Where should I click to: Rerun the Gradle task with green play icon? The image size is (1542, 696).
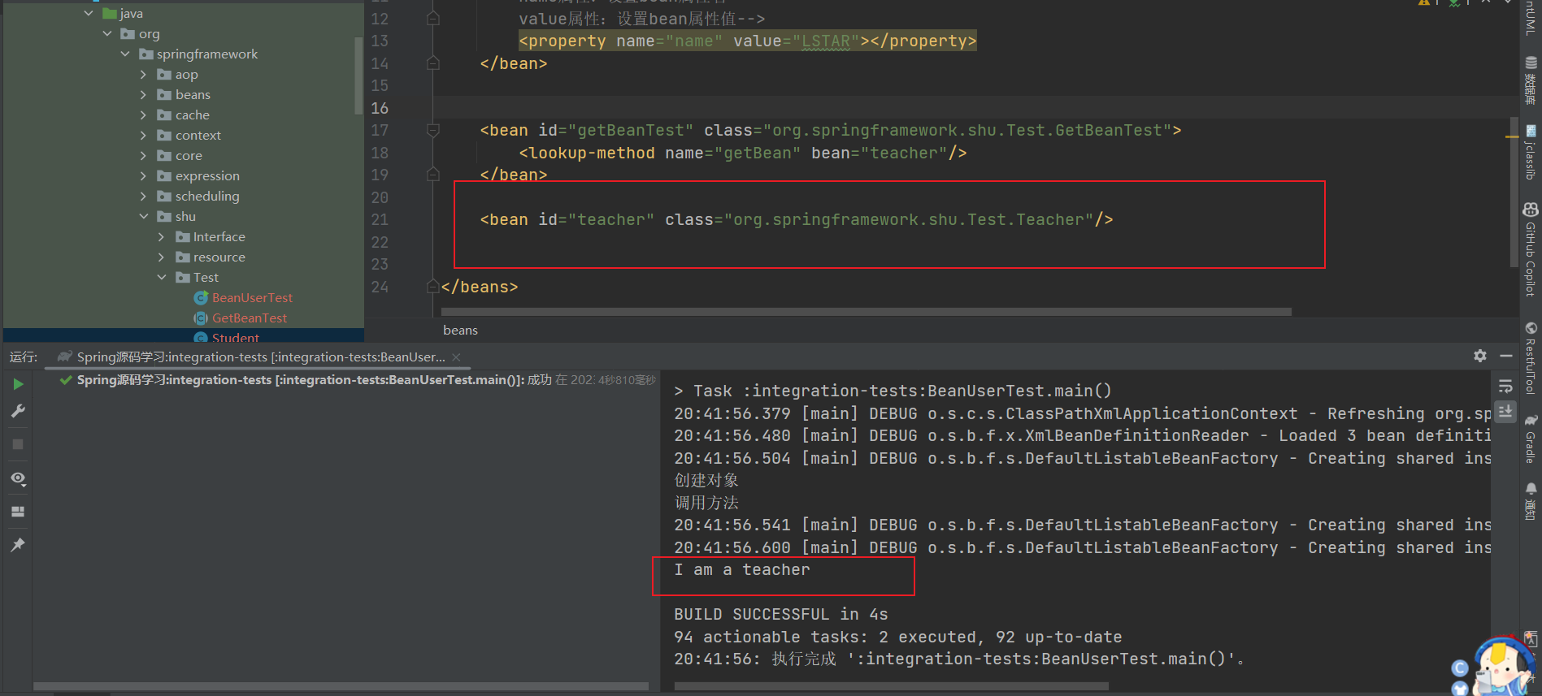coord(18,384)
